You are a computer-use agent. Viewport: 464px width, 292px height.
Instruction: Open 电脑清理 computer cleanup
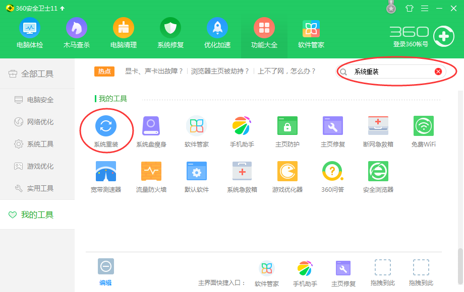123,31
